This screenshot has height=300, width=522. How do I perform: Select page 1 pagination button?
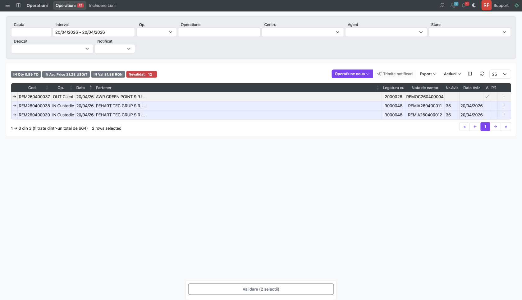coord(485,127)
